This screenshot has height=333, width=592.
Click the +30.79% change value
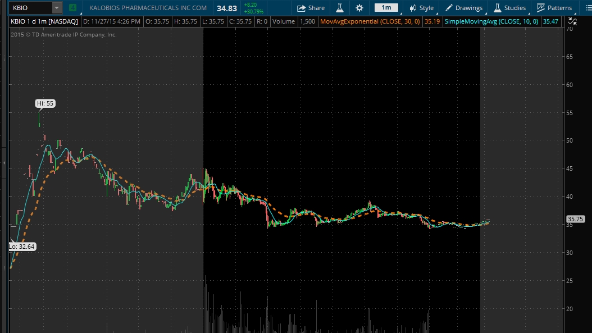[254, 11]
